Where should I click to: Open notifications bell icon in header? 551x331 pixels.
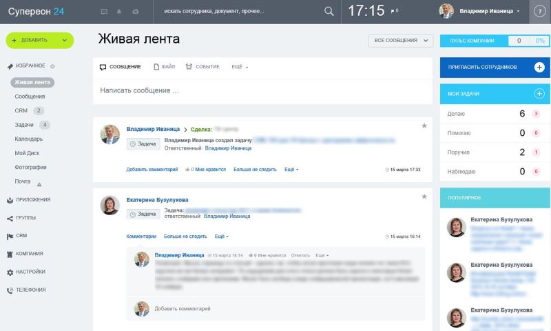(119, 12)
